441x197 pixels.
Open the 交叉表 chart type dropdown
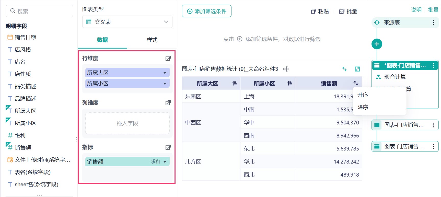(127, 22)
